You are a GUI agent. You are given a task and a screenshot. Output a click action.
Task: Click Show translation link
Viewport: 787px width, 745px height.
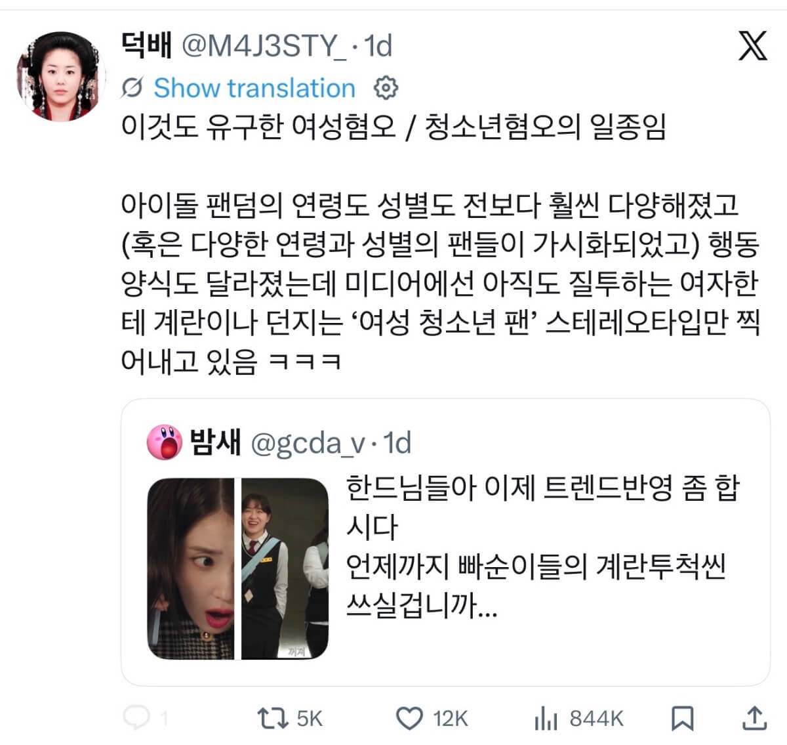point(254,88)
